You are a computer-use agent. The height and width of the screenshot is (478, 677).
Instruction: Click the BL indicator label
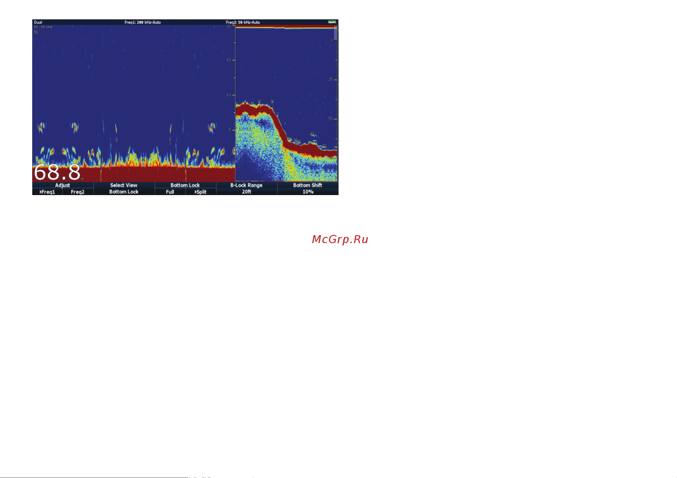[36, 32]
